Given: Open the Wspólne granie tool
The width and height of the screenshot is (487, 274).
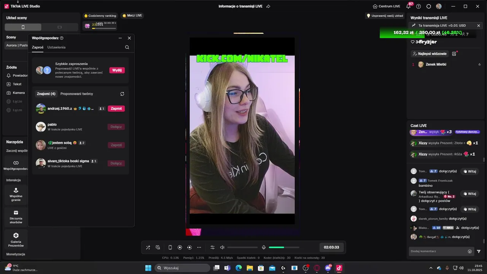Looking at the screenshot, I should pyautogui.click(x=16, y=194).
